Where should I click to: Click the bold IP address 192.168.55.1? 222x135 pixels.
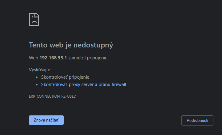pos(53,58)
